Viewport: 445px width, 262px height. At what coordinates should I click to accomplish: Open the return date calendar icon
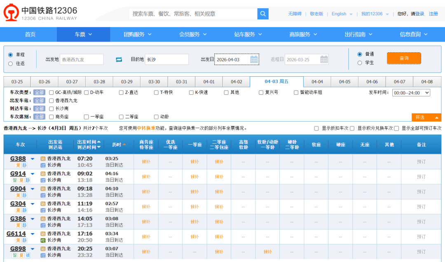tap(324, 60)
